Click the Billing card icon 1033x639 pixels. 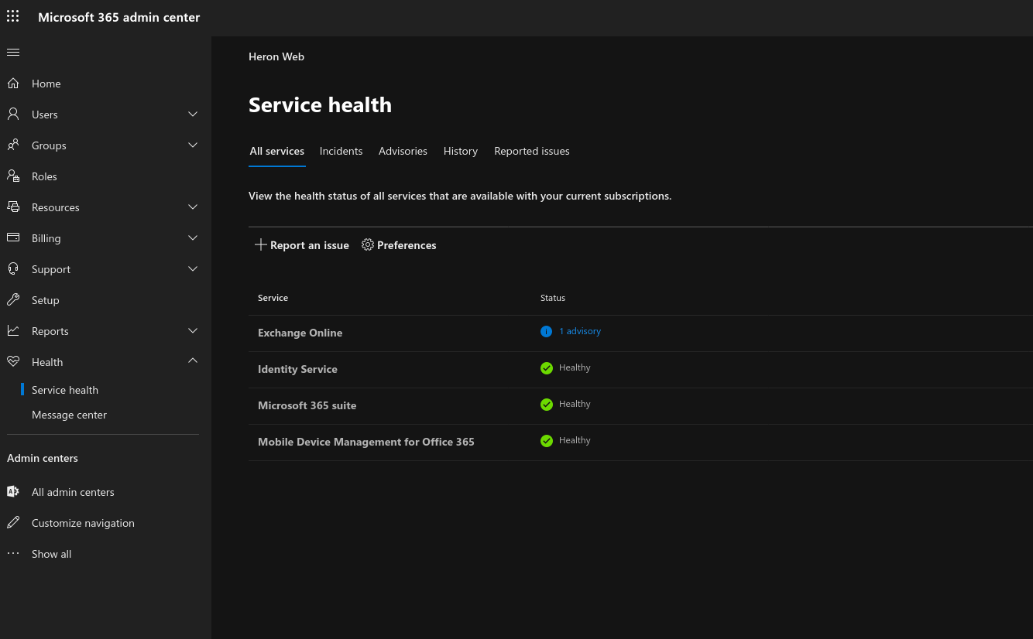13,237
